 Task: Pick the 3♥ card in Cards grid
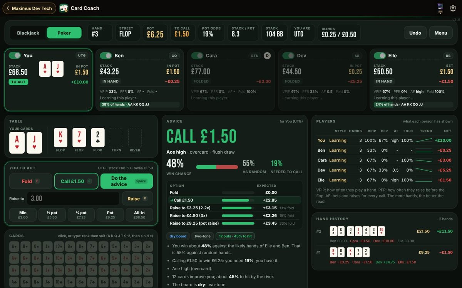(137, 258)
